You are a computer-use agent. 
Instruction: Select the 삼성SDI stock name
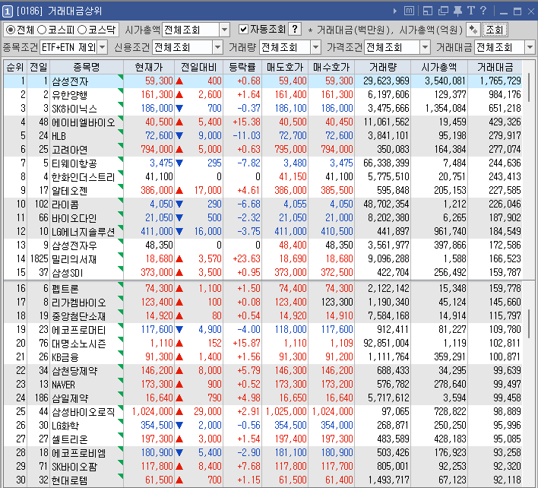point(67,273)
